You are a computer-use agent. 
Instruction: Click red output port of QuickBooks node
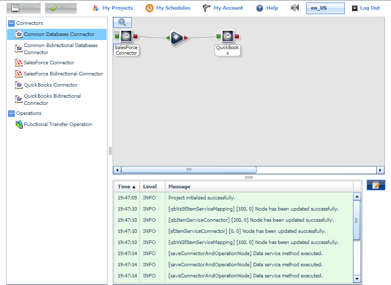pyautogui.click(x=237, y=36)
